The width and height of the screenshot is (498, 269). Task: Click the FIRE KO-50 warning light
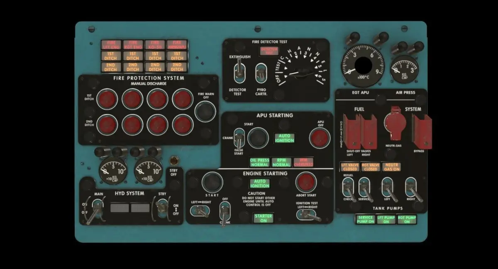155,45
